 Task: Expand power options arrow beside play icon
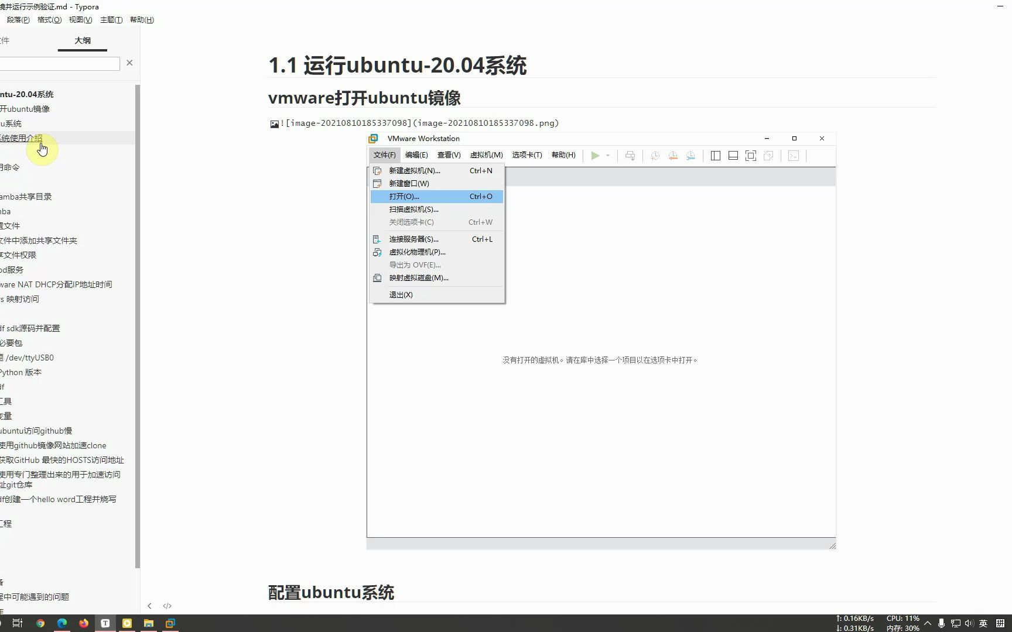tap(608, 156)
